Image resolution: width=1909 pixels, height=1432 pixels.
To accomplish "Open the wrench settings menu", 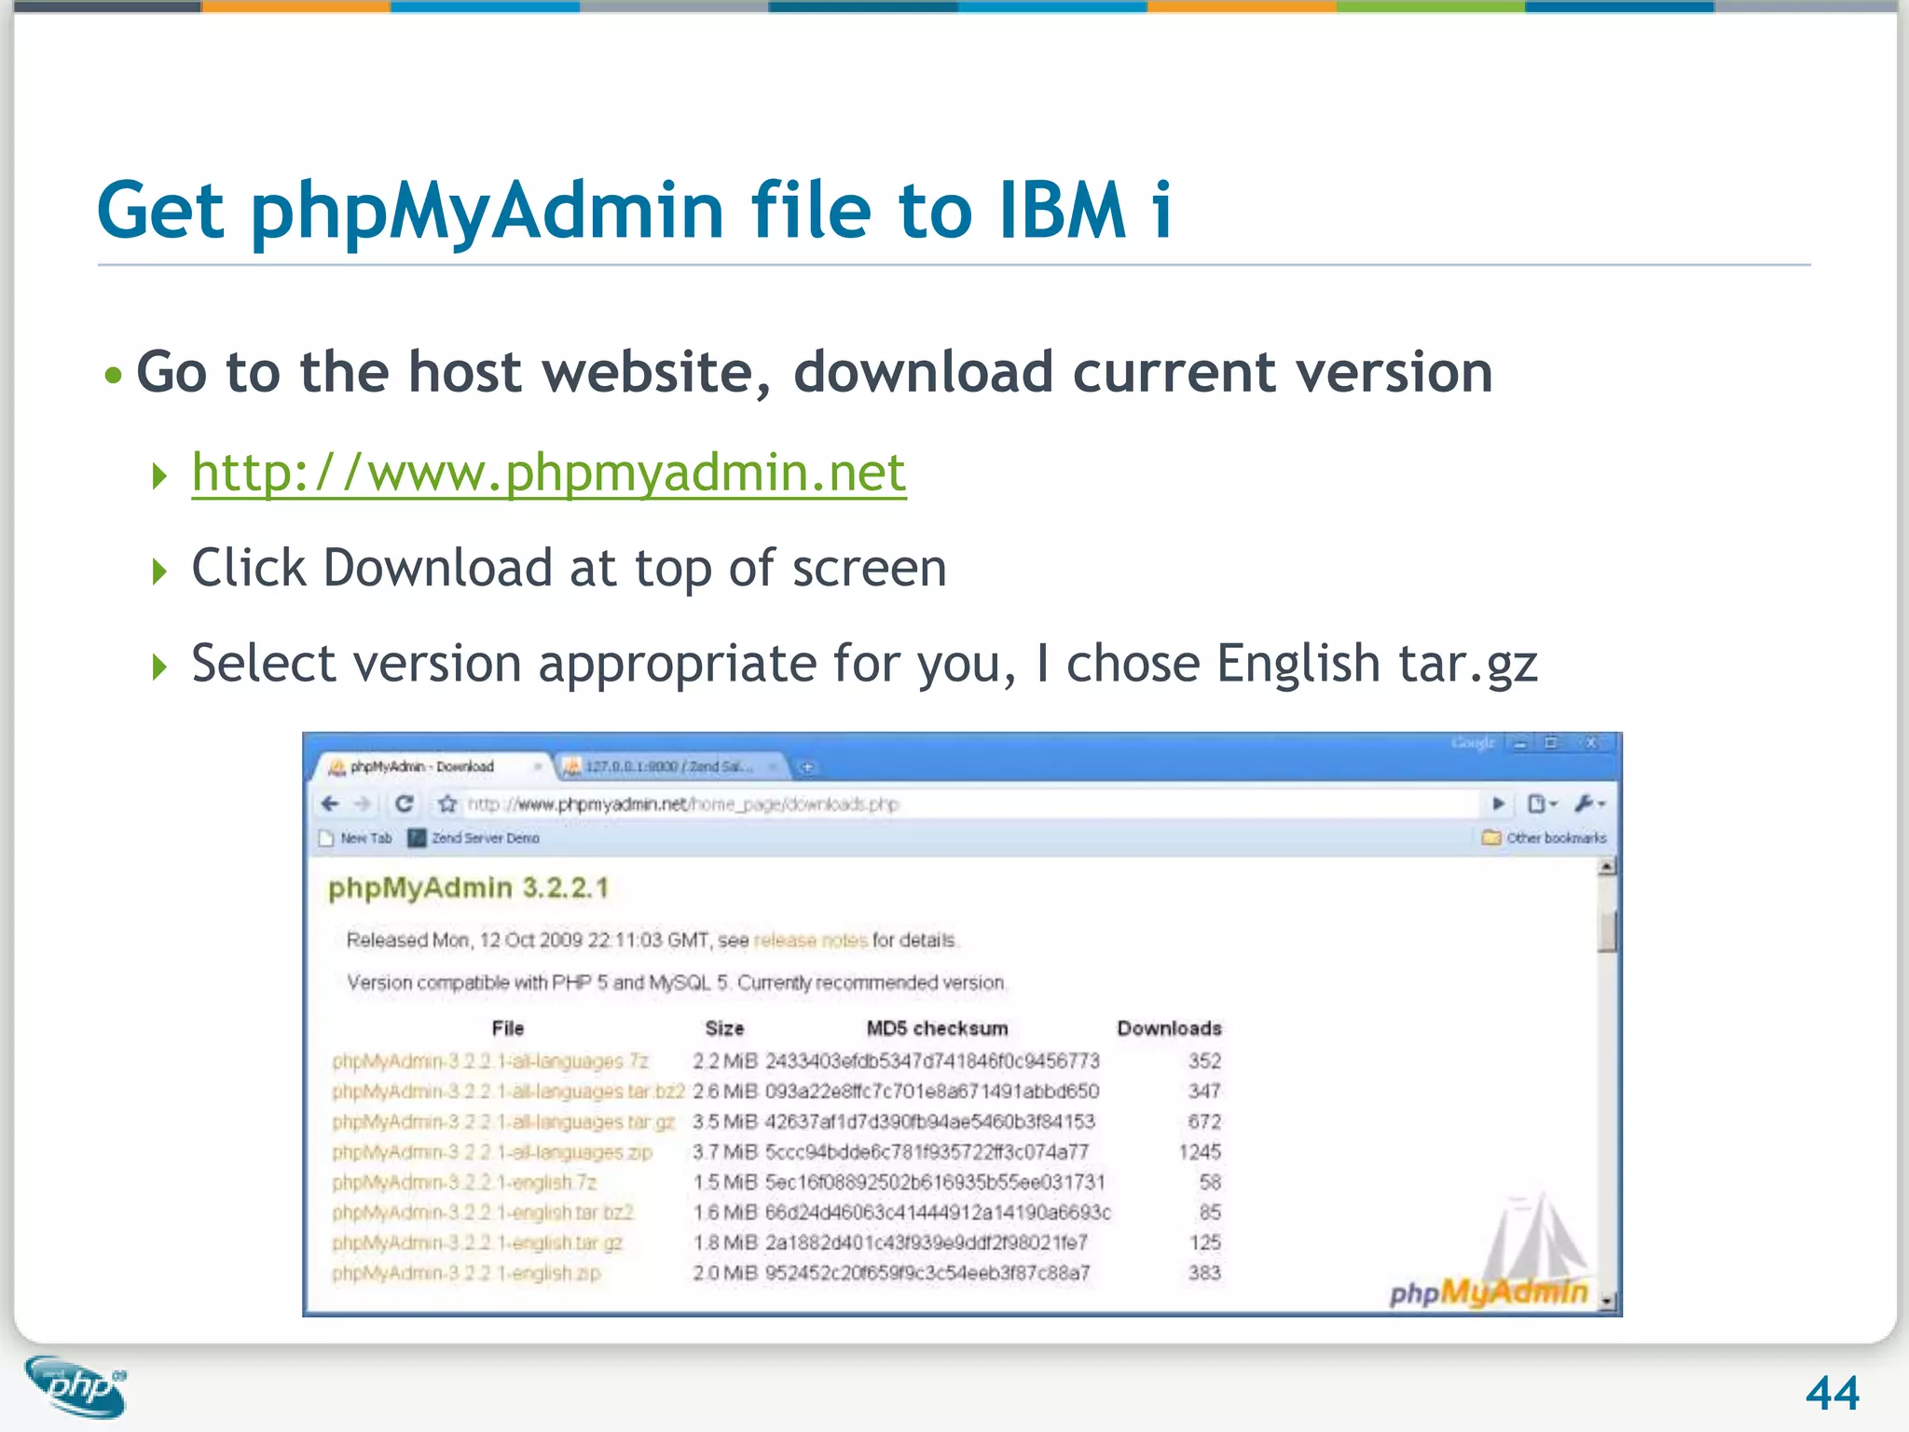I will point(1588,803).
